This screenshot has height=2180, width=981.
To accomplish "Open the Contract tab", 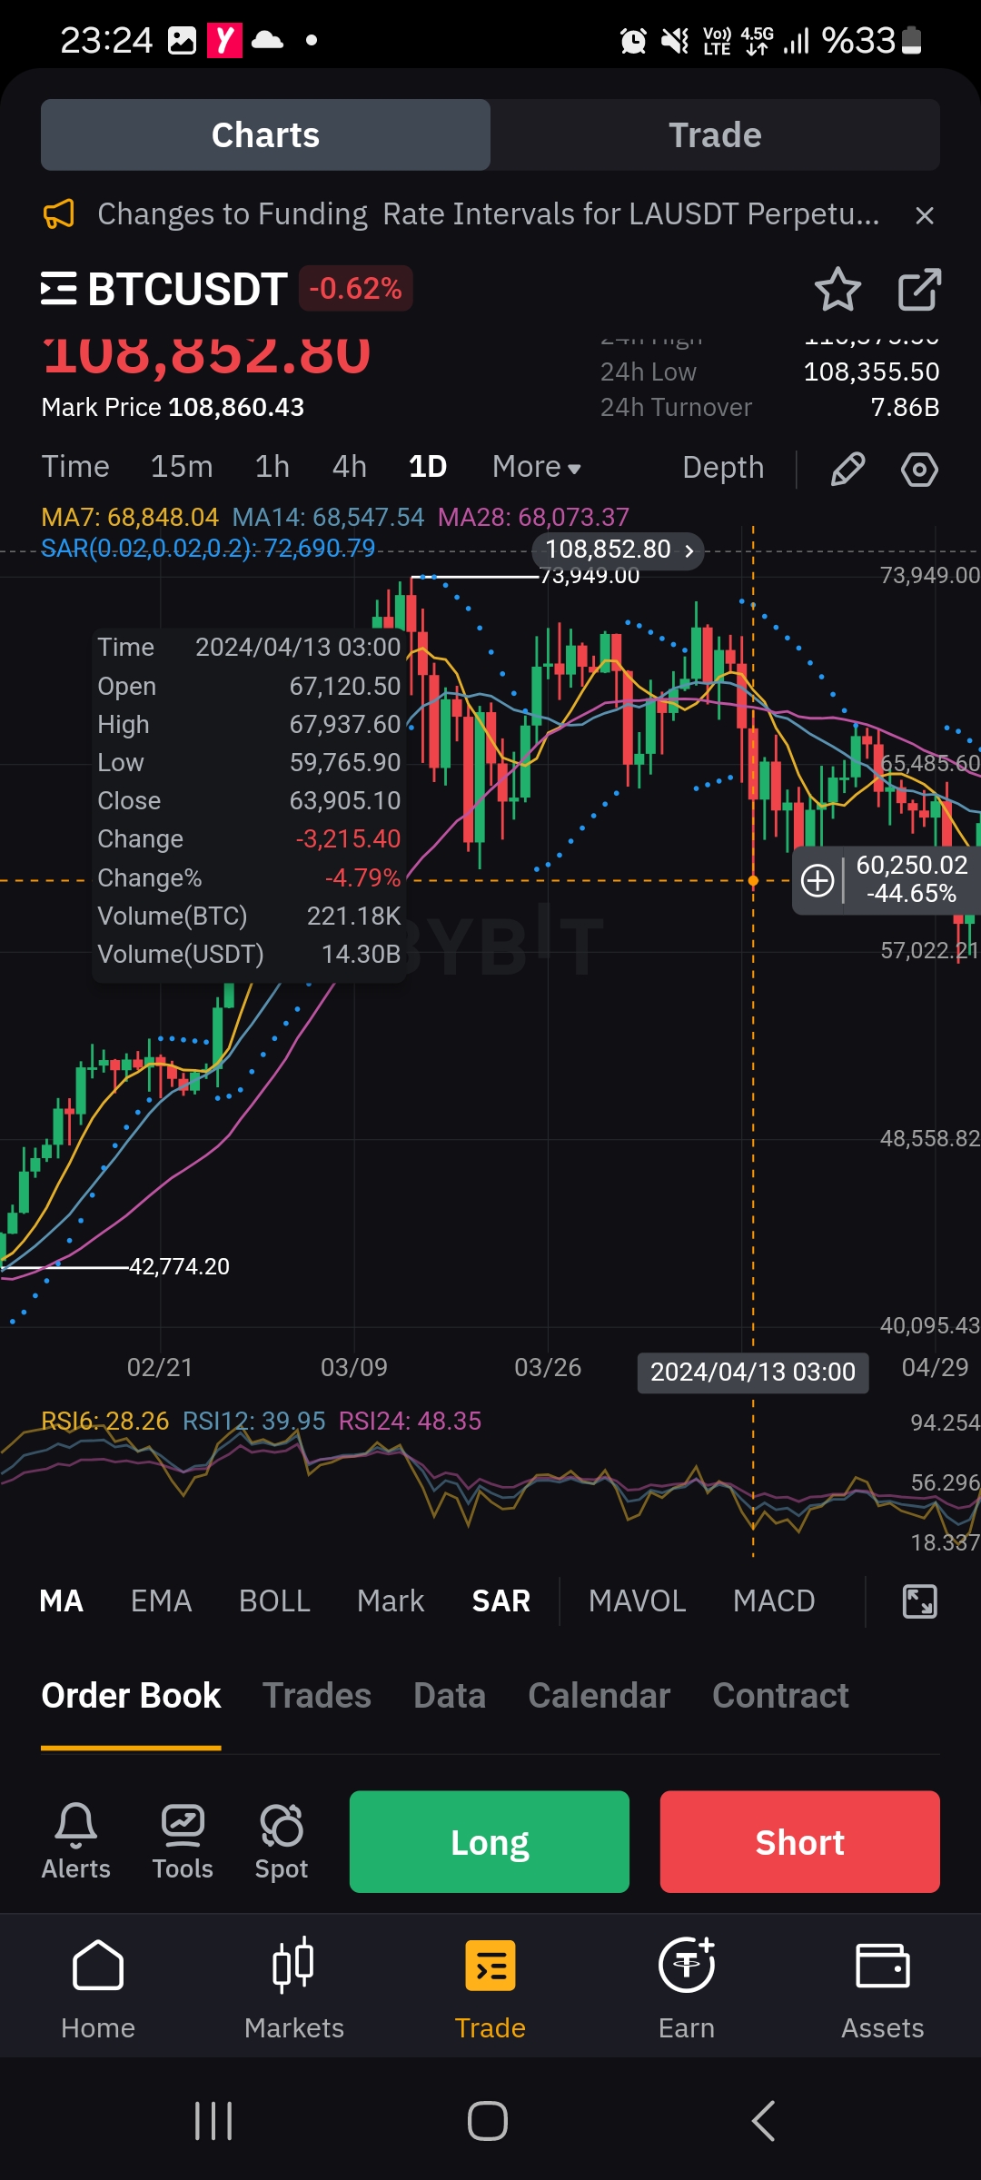I will pyautogui.click(x=780, y=1696).
